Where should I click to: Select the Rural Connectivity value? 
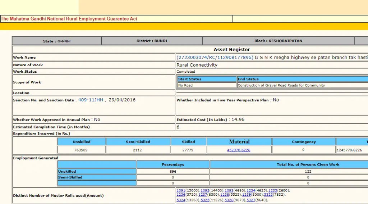point(197,65)
